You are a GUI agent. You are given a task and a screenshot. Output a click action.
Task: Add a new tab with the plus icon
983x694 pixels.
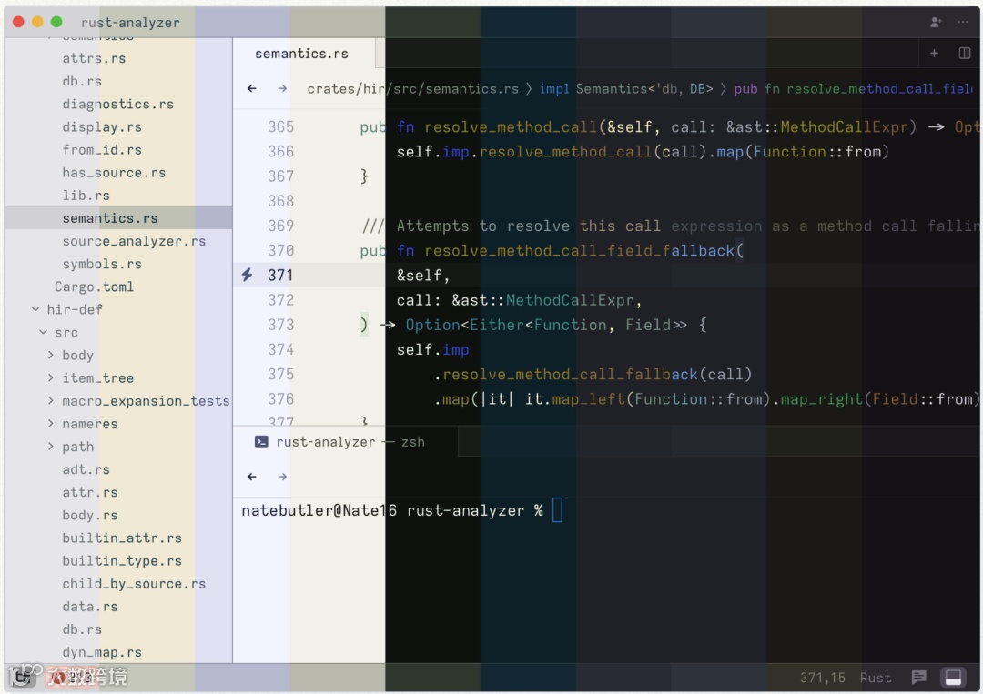tap(934, 54)
